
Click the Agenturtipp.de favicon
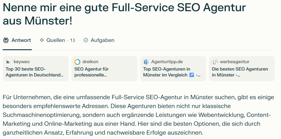pos(146,62)
